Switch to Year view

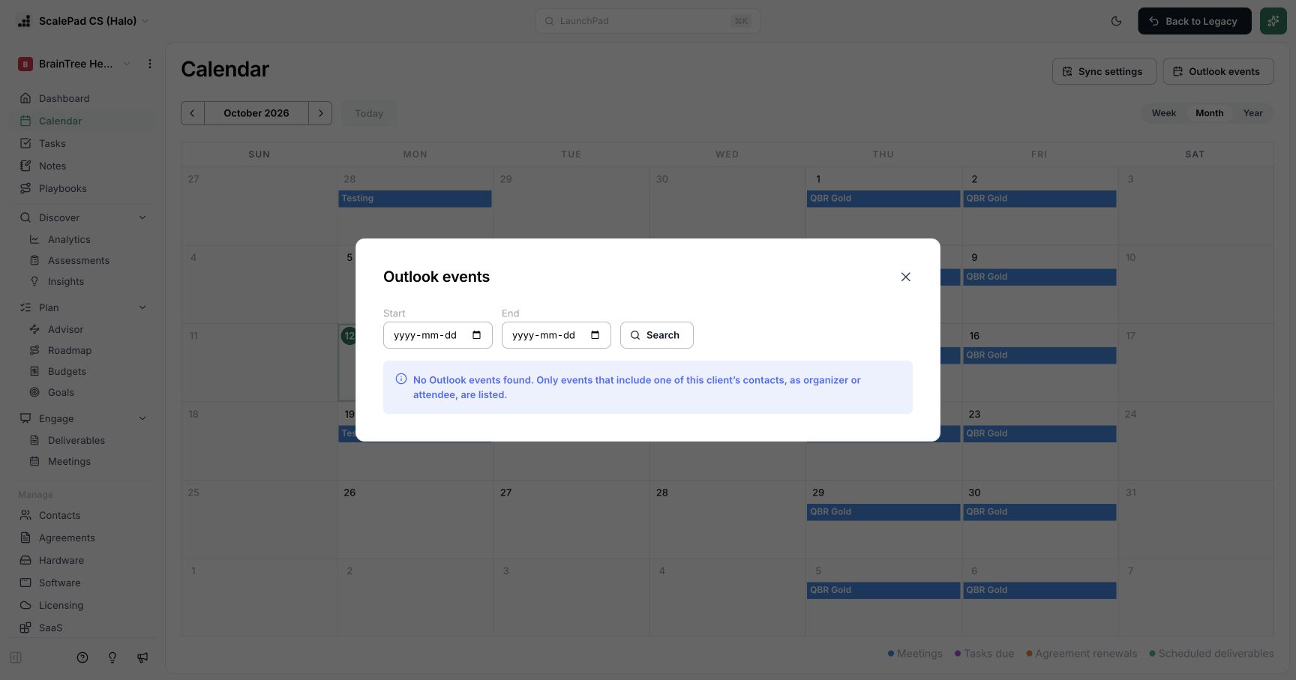point(1252,113)
